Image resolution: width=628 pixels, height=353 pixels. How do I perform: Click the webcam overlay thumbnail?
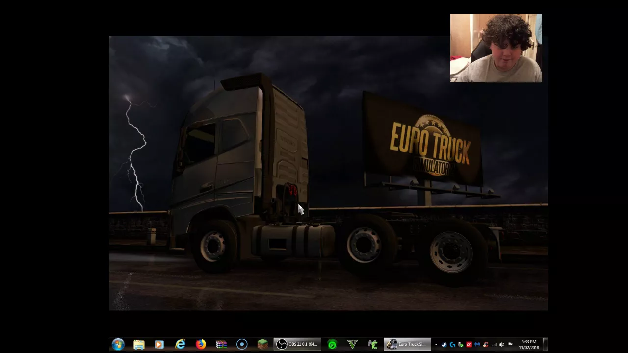pos(496,48)
